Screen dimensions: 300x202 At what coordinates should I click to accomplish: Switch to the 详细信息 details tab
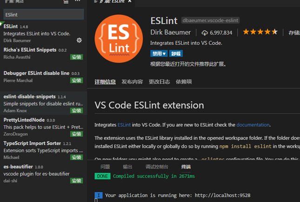(x=105, y=82)
